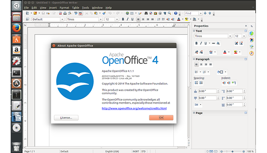Image resolution: width=267 pixels, height=153 pixels.
Task: Click the Help question mark toolbar icon
Action: [175, 13]
